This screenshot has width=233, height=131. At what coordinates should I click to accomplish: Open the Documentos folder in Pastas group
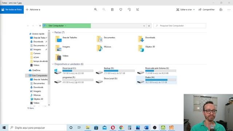(x=106, y=39)
